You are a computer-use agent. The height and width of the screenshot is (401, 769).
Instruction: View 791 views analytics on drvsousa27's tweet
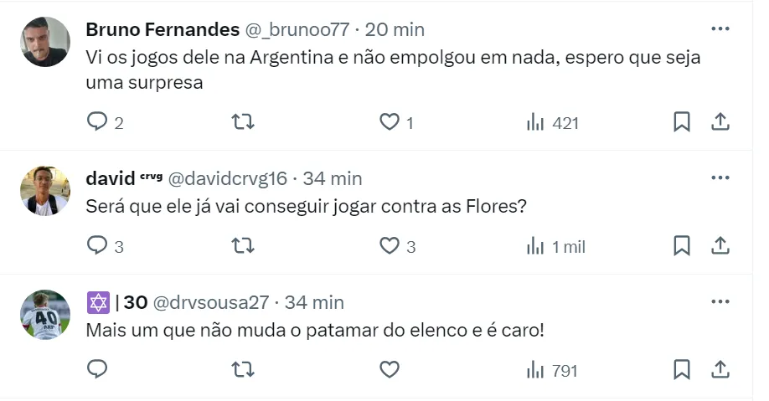point(553,369)
